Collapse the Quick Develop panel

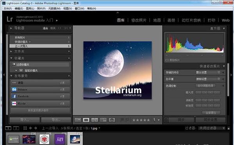click(x=224, y=66)
